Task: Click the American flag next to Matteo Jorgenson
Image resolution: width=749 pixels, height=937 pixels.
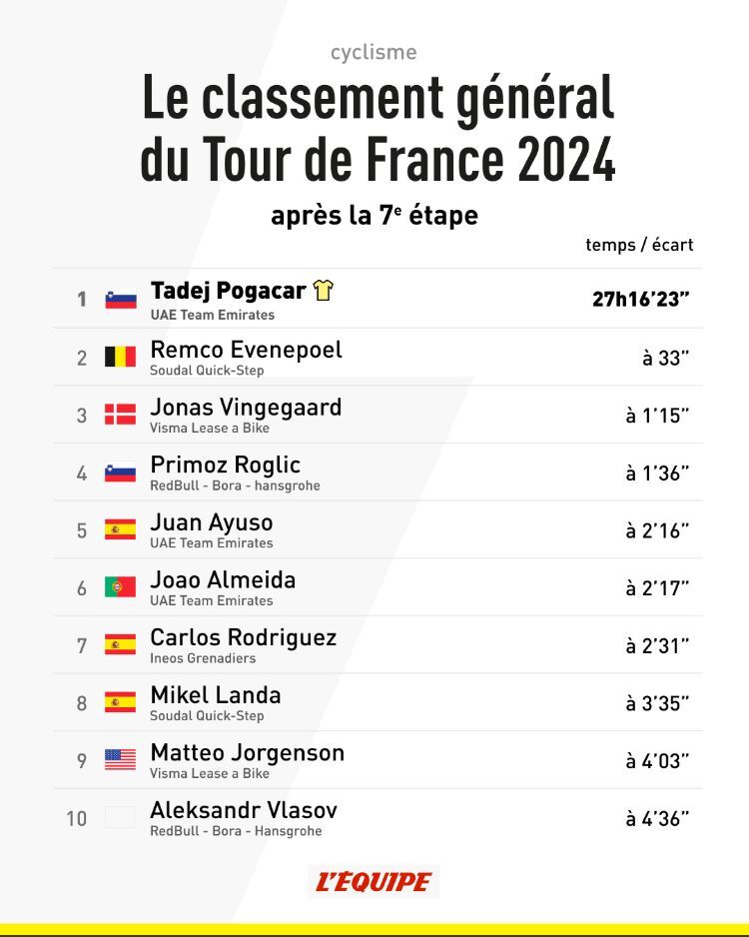Action: (121, 760)
